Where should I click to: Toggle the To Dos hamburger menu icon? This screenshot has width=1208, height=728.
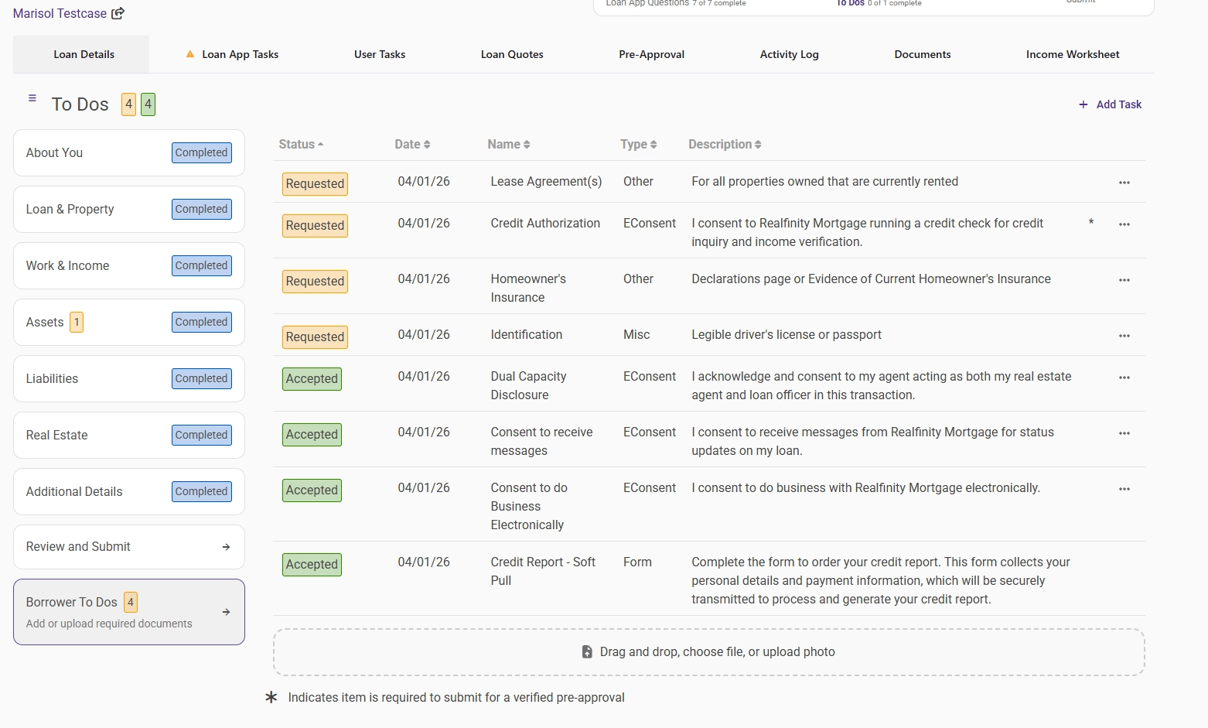click(32, 98)
